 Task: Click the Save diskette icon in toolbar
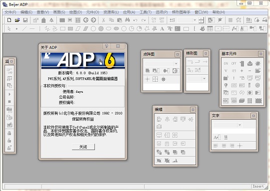tap(25, 20)
